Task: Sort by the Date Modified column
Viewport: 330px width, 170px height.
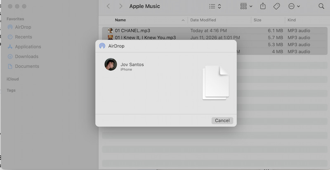Action: point(203,20)
